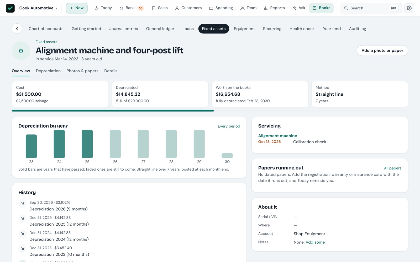
Task: Go back using the left chevron button
Action: [17, 29]
